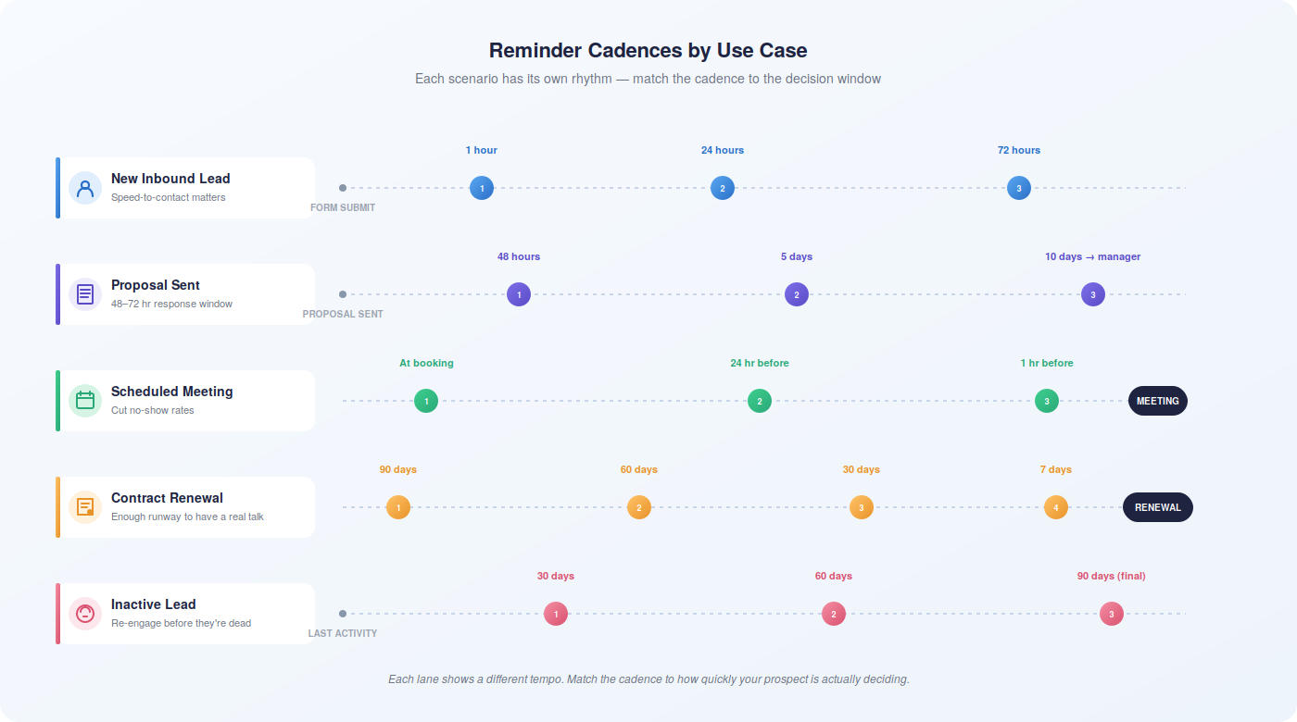Image resolution: width=1297 pixels, height=722 pixels.
Task: Select the red 60 days inactive marker
Action: [834, 614]
